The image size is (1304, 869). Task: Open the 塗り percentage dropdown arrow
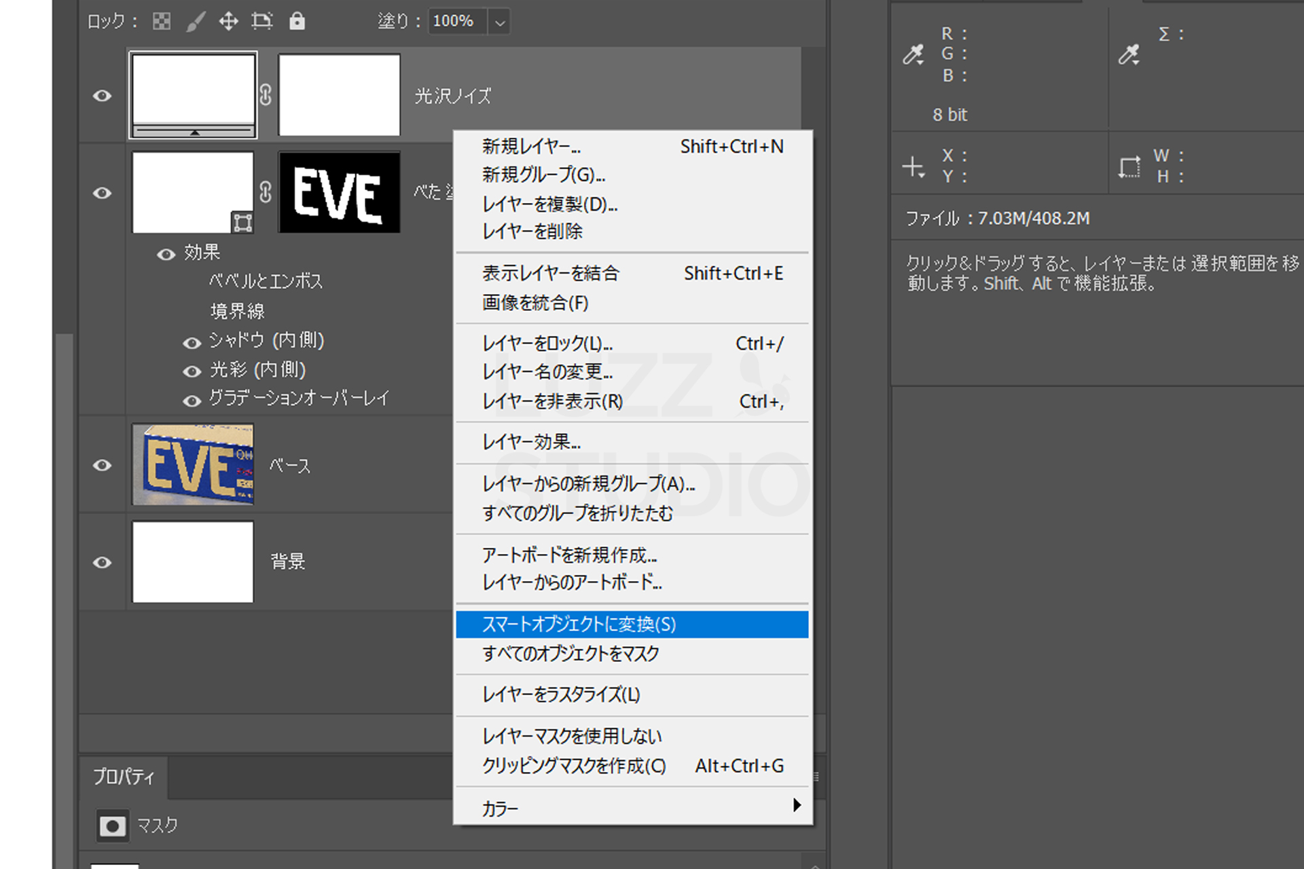500,22
